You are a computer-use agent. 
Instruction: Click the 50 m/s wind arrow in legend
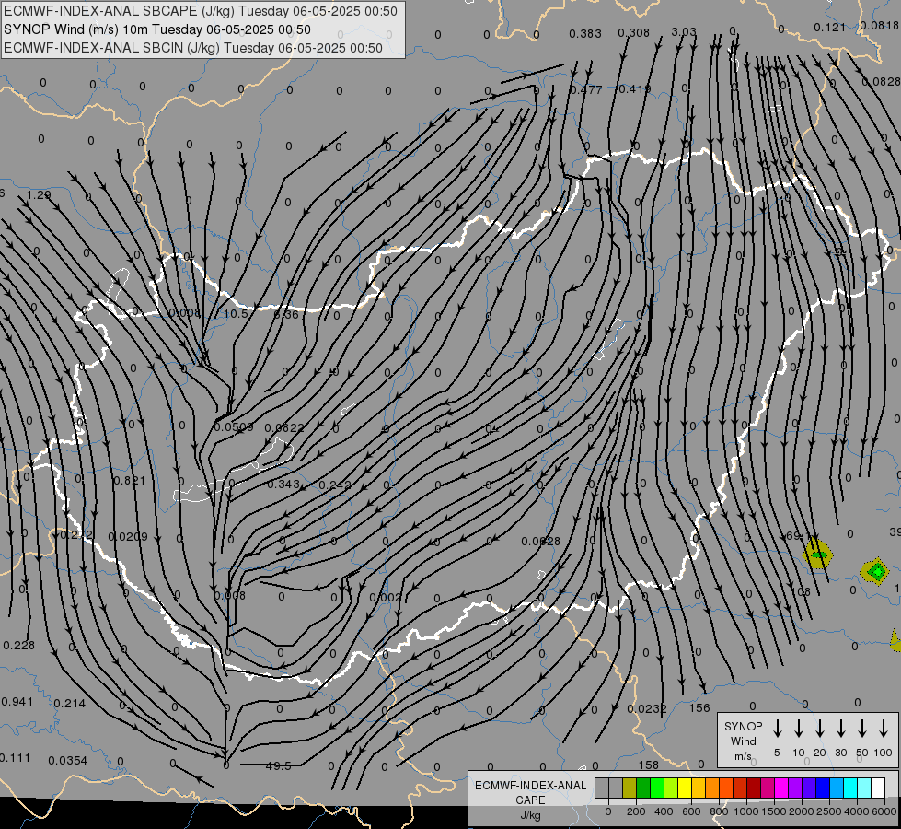pos(862,729)
